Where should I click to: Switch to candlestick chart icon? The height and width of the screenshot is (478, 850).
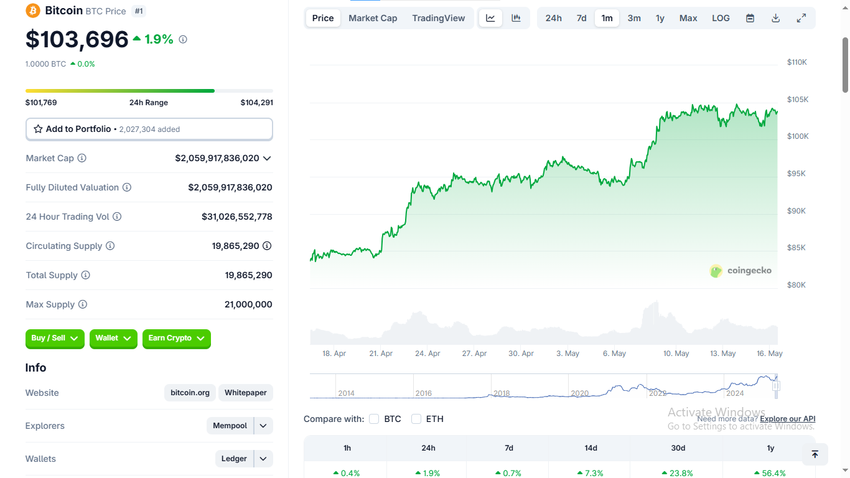(x=516, y=18)
